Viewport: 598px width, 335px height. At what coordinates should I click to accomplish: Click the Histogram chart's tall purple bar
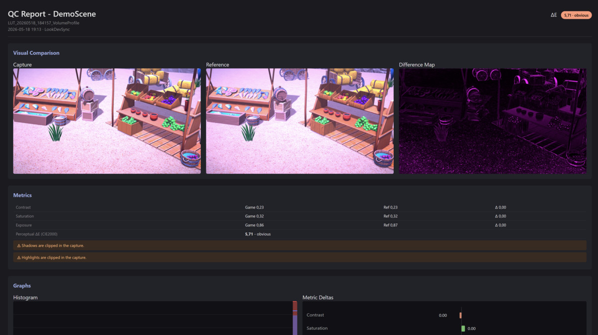tap(295, 325)
